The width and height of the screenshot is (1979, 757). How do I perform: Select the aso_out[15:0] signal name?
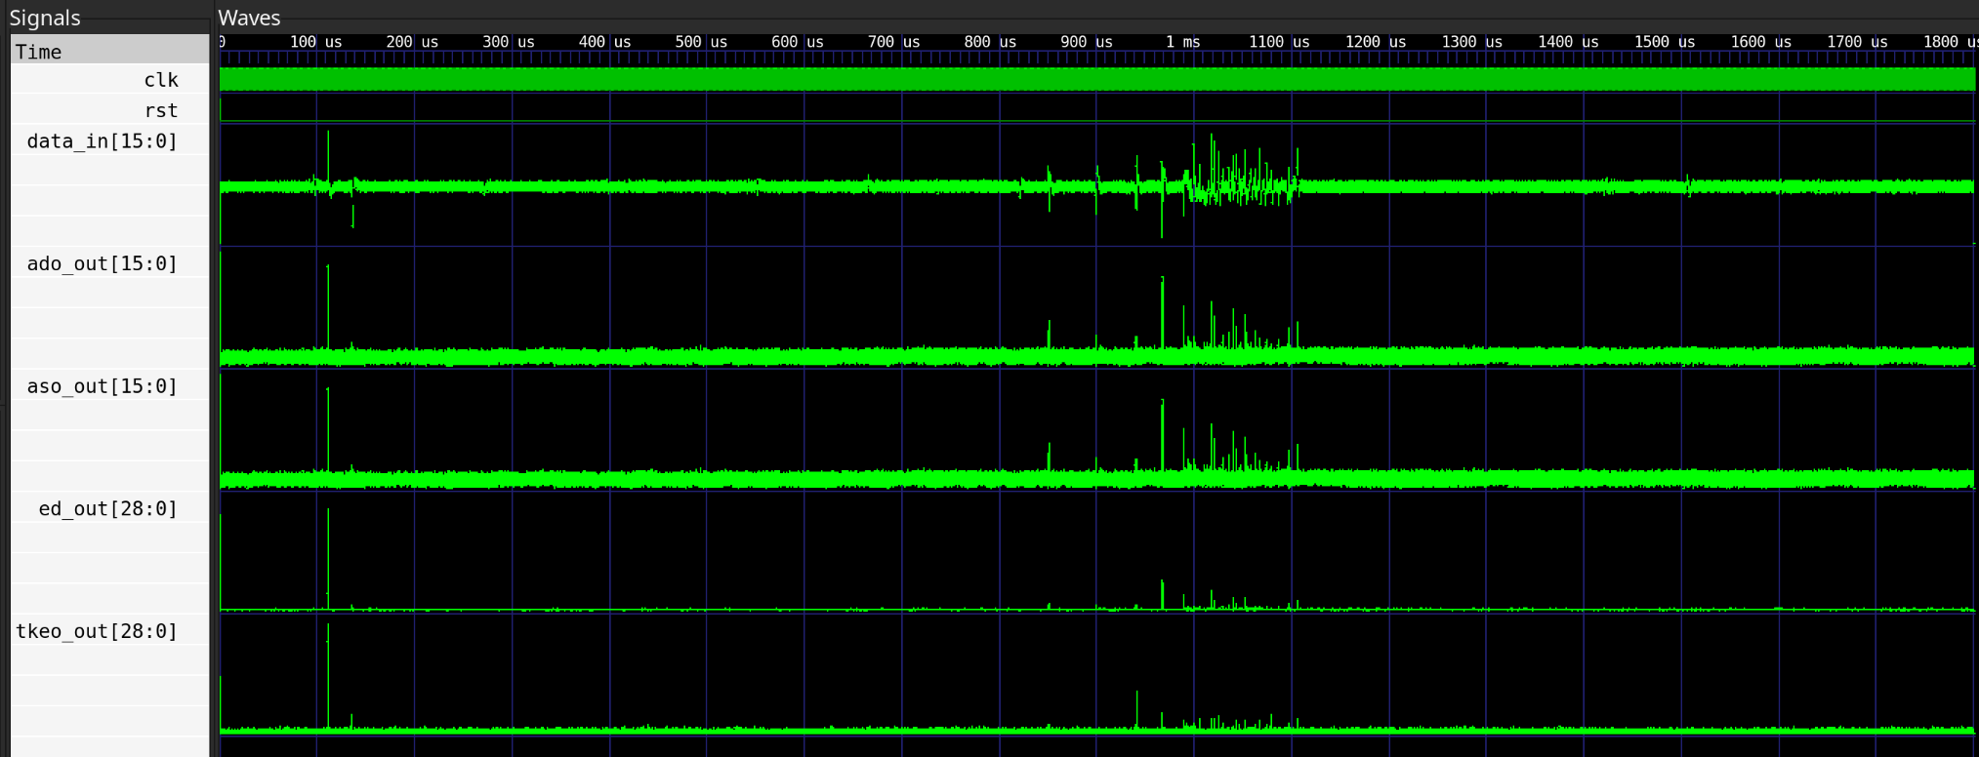click(103, 386)
